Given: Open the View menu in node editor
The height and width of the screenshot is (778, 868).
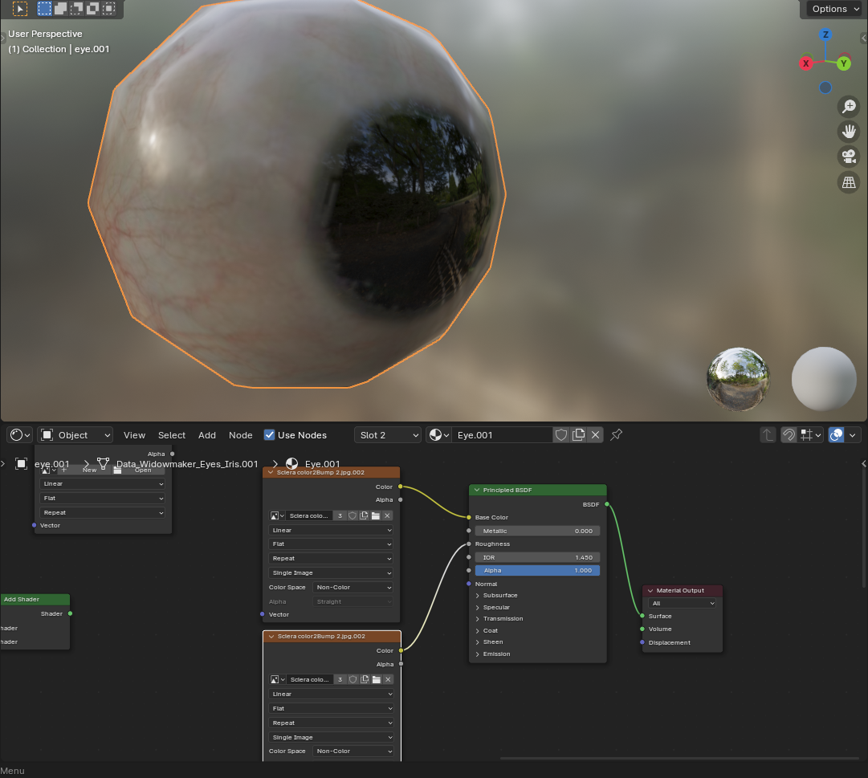Looking at the screenshot, I should pyautogui.click(x=134, y=435).
